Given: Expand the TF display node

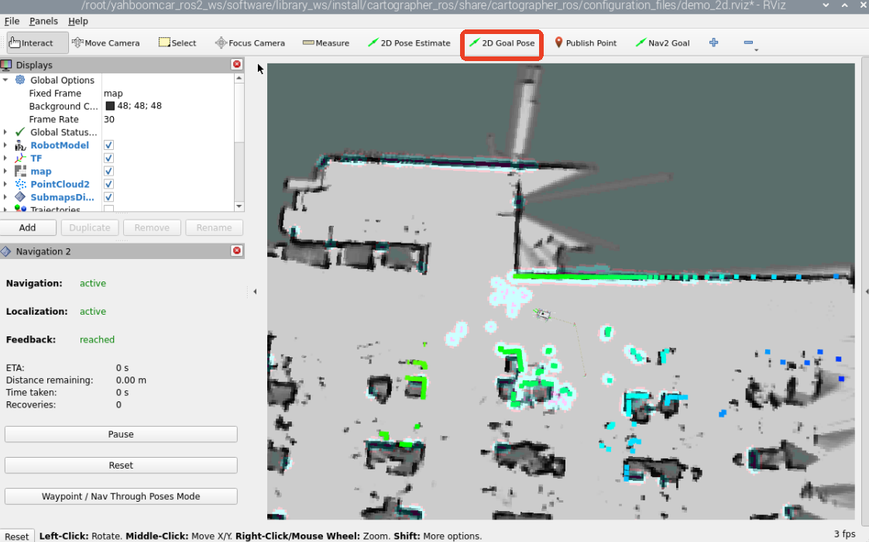Looking at the screenshot, I should [5, 159].
